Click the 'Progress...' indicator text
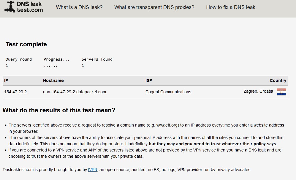This screenshot has width=296, height=180. (x=56, y=59)
